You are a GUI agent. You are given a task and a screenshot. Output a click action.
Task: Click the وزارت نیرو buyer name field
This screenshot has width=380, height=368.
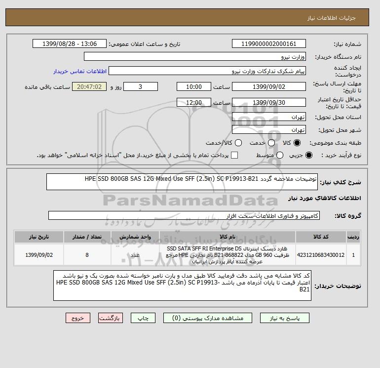(x=195, y=56)
